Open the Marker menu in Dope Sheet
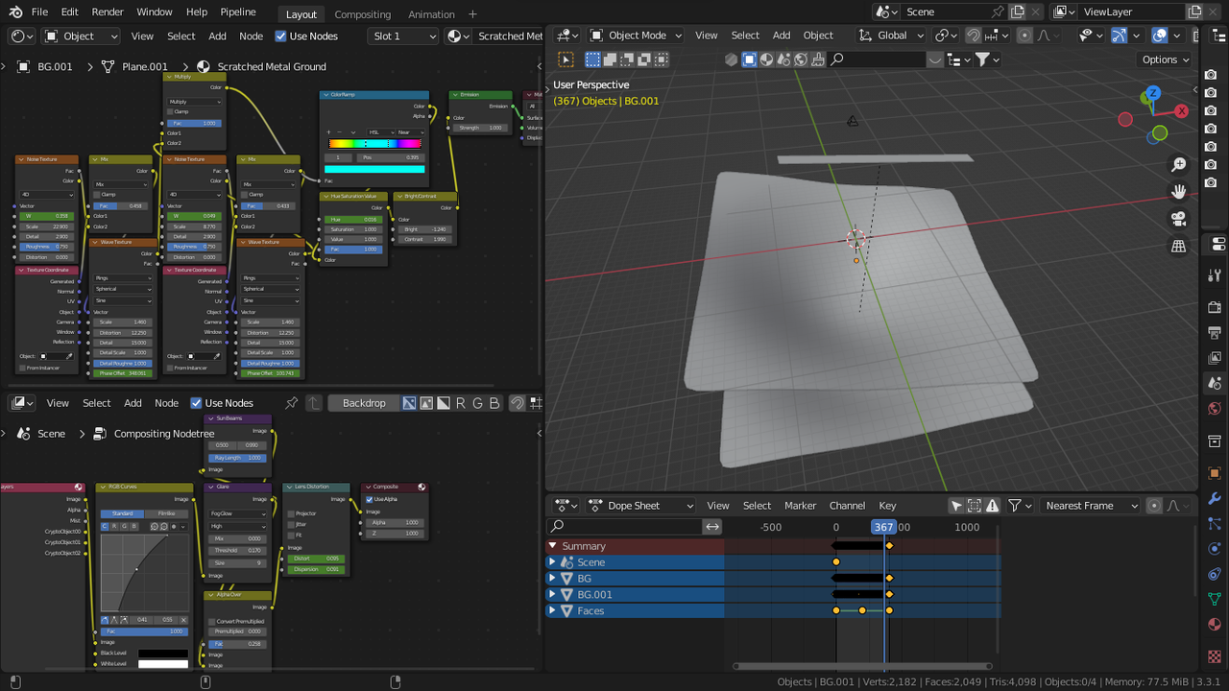This screenshot has height=691, width=1229. tap(800, 506)
